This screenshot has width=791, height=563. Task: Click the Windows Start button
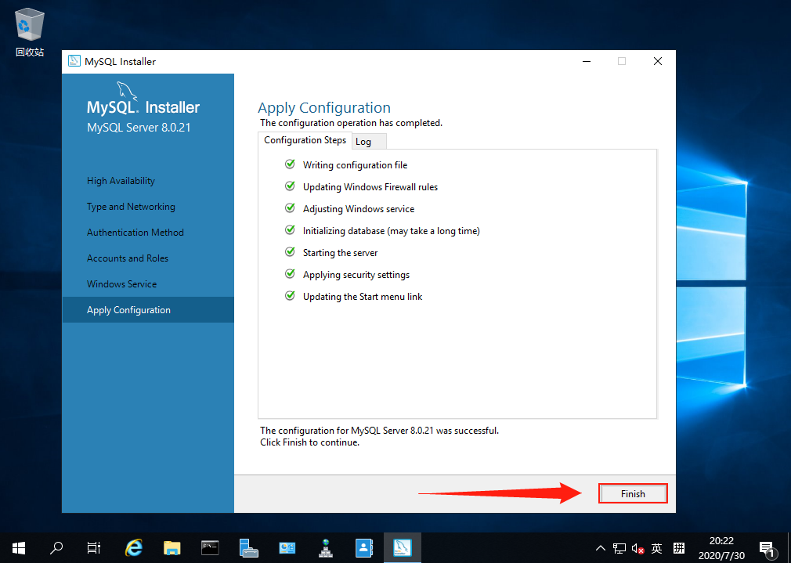click(x=18, y=547)
